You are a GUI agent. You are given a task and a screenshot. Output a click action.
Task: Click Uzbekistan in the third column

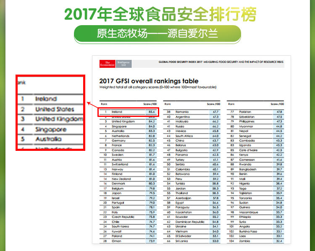point(247,116)
